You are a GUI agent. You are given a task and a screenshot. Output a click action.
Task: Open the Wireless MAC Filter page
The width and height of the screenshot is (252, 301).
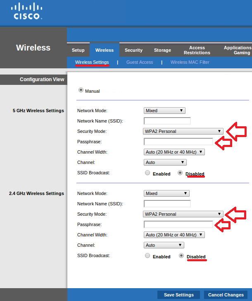pyautogui.click(x=190, y=62)
